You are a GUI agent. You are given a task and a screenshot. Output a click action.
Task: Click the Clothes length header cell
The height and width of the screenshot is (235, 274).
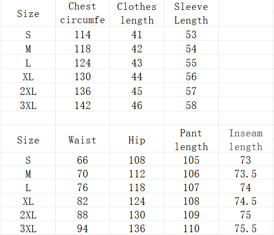(137, 13)
